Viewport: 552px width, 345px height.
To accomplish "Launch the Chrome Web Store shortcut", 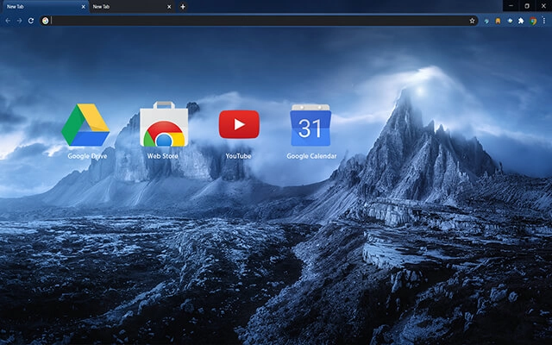I will (x=164, y=124).
